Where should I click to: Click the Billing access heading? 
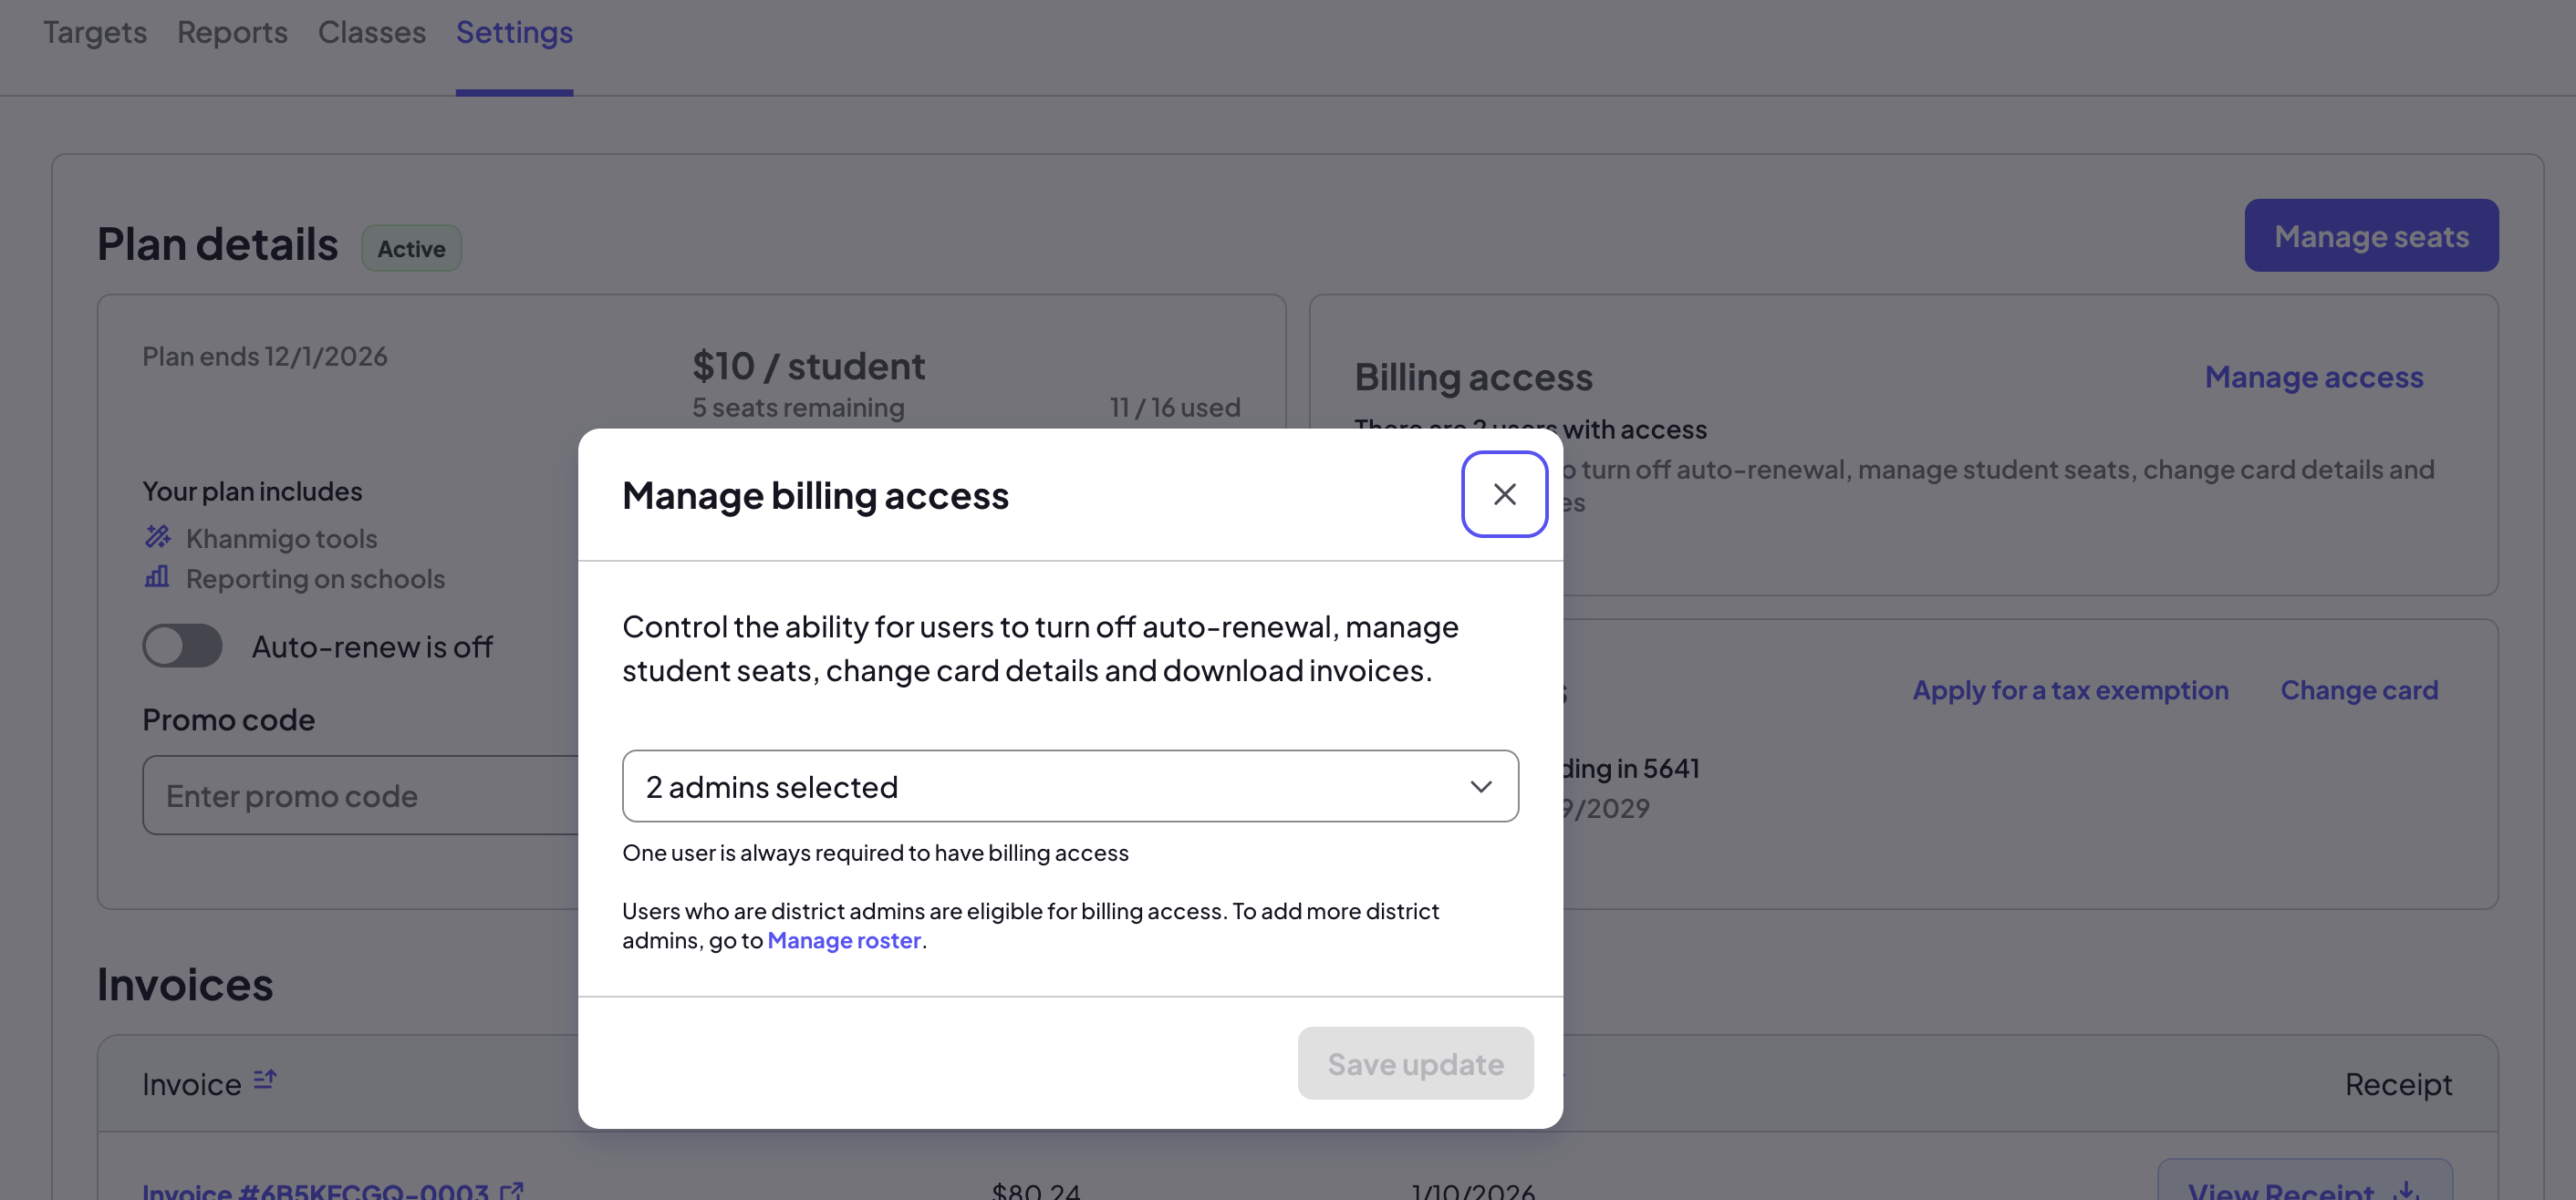click(x=1473, y=377)
